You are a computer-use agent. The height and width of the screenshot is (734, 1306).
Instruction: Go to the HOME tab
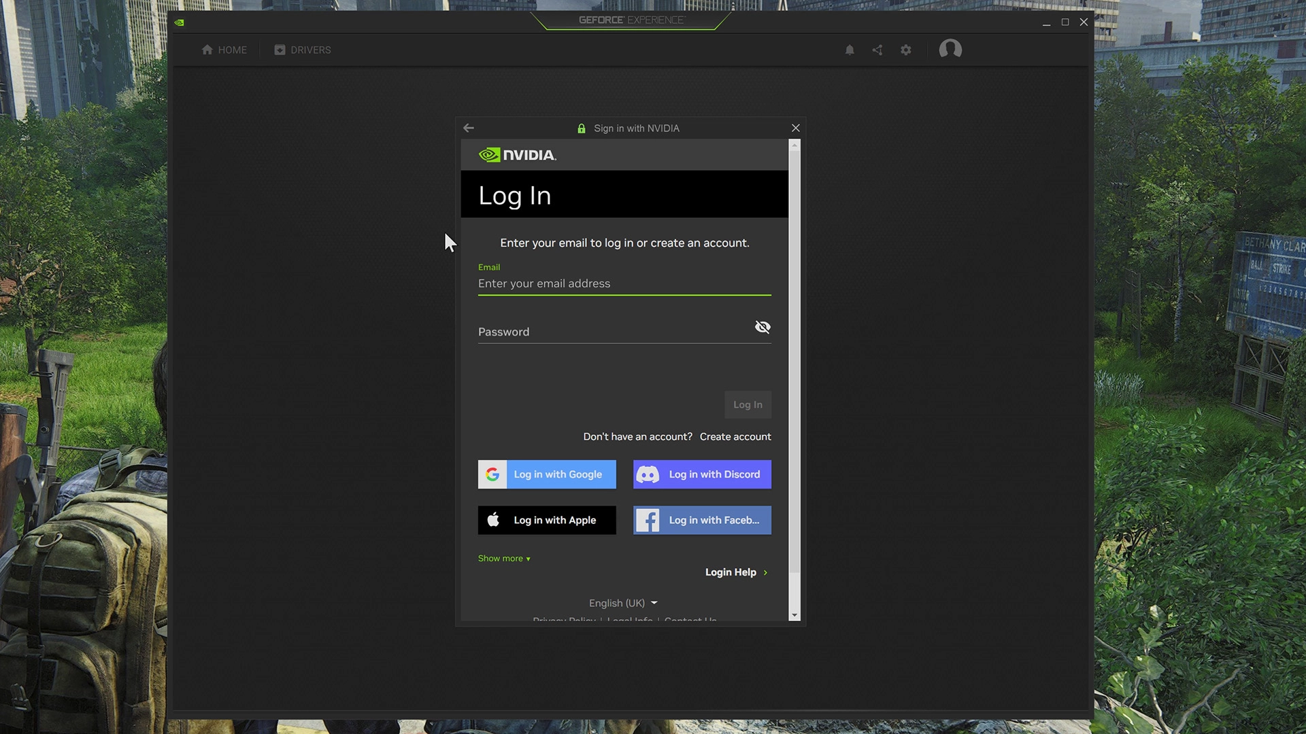[x=224, y=50]
